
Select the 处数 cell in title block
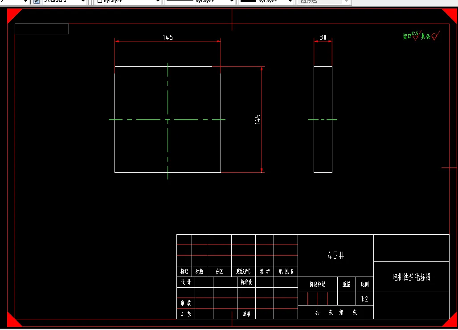[199, 272]
